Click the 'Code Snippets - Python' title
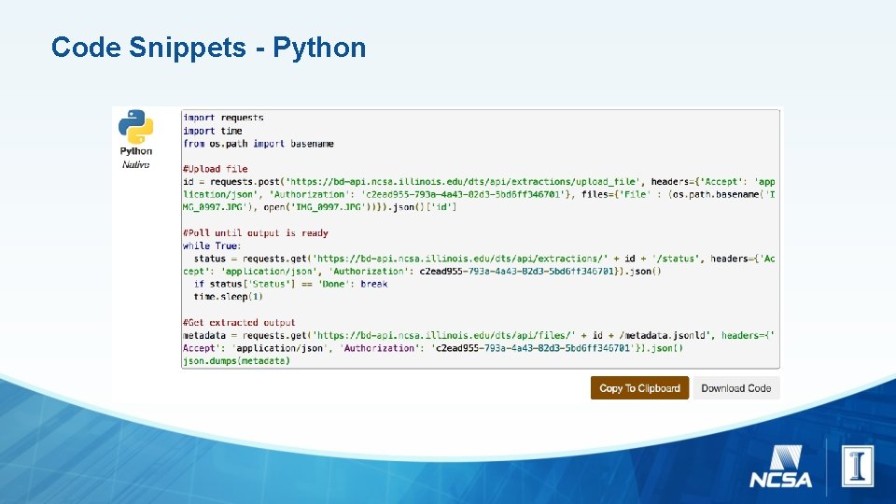Viewport: 896px width, 504px height. pos(208,48)
